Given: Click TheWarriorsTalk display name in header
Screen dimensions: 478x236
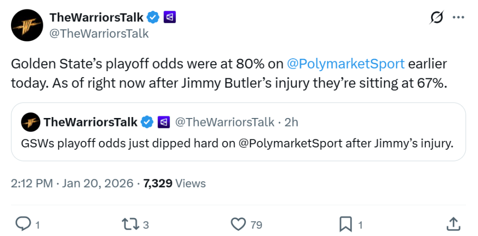Looking at the screenshot, I should tap(96, 17).
